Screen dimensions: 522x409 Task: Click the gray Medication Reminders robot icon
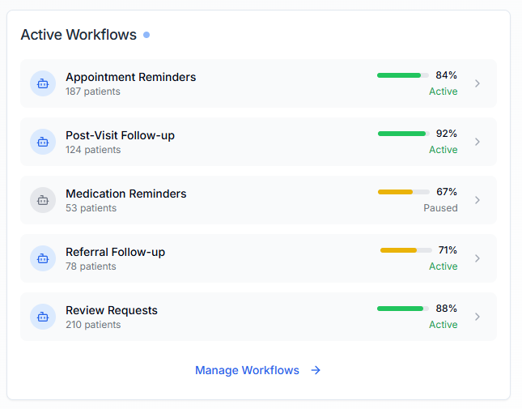coord(43,200)
